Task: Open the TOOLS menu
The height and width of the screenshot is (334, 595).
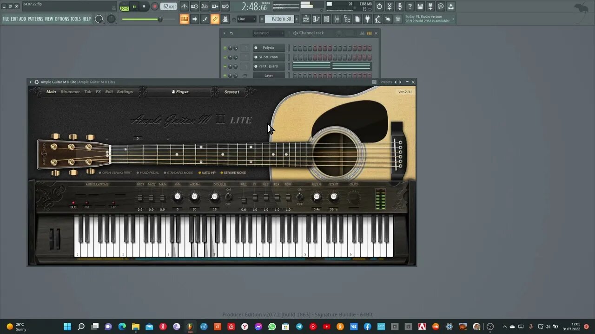Action: click(x=76, y=19)
